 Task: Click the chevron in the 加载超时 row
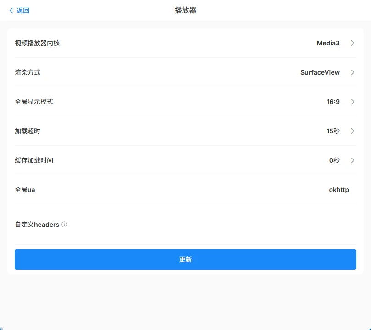(x=353, y=131)
